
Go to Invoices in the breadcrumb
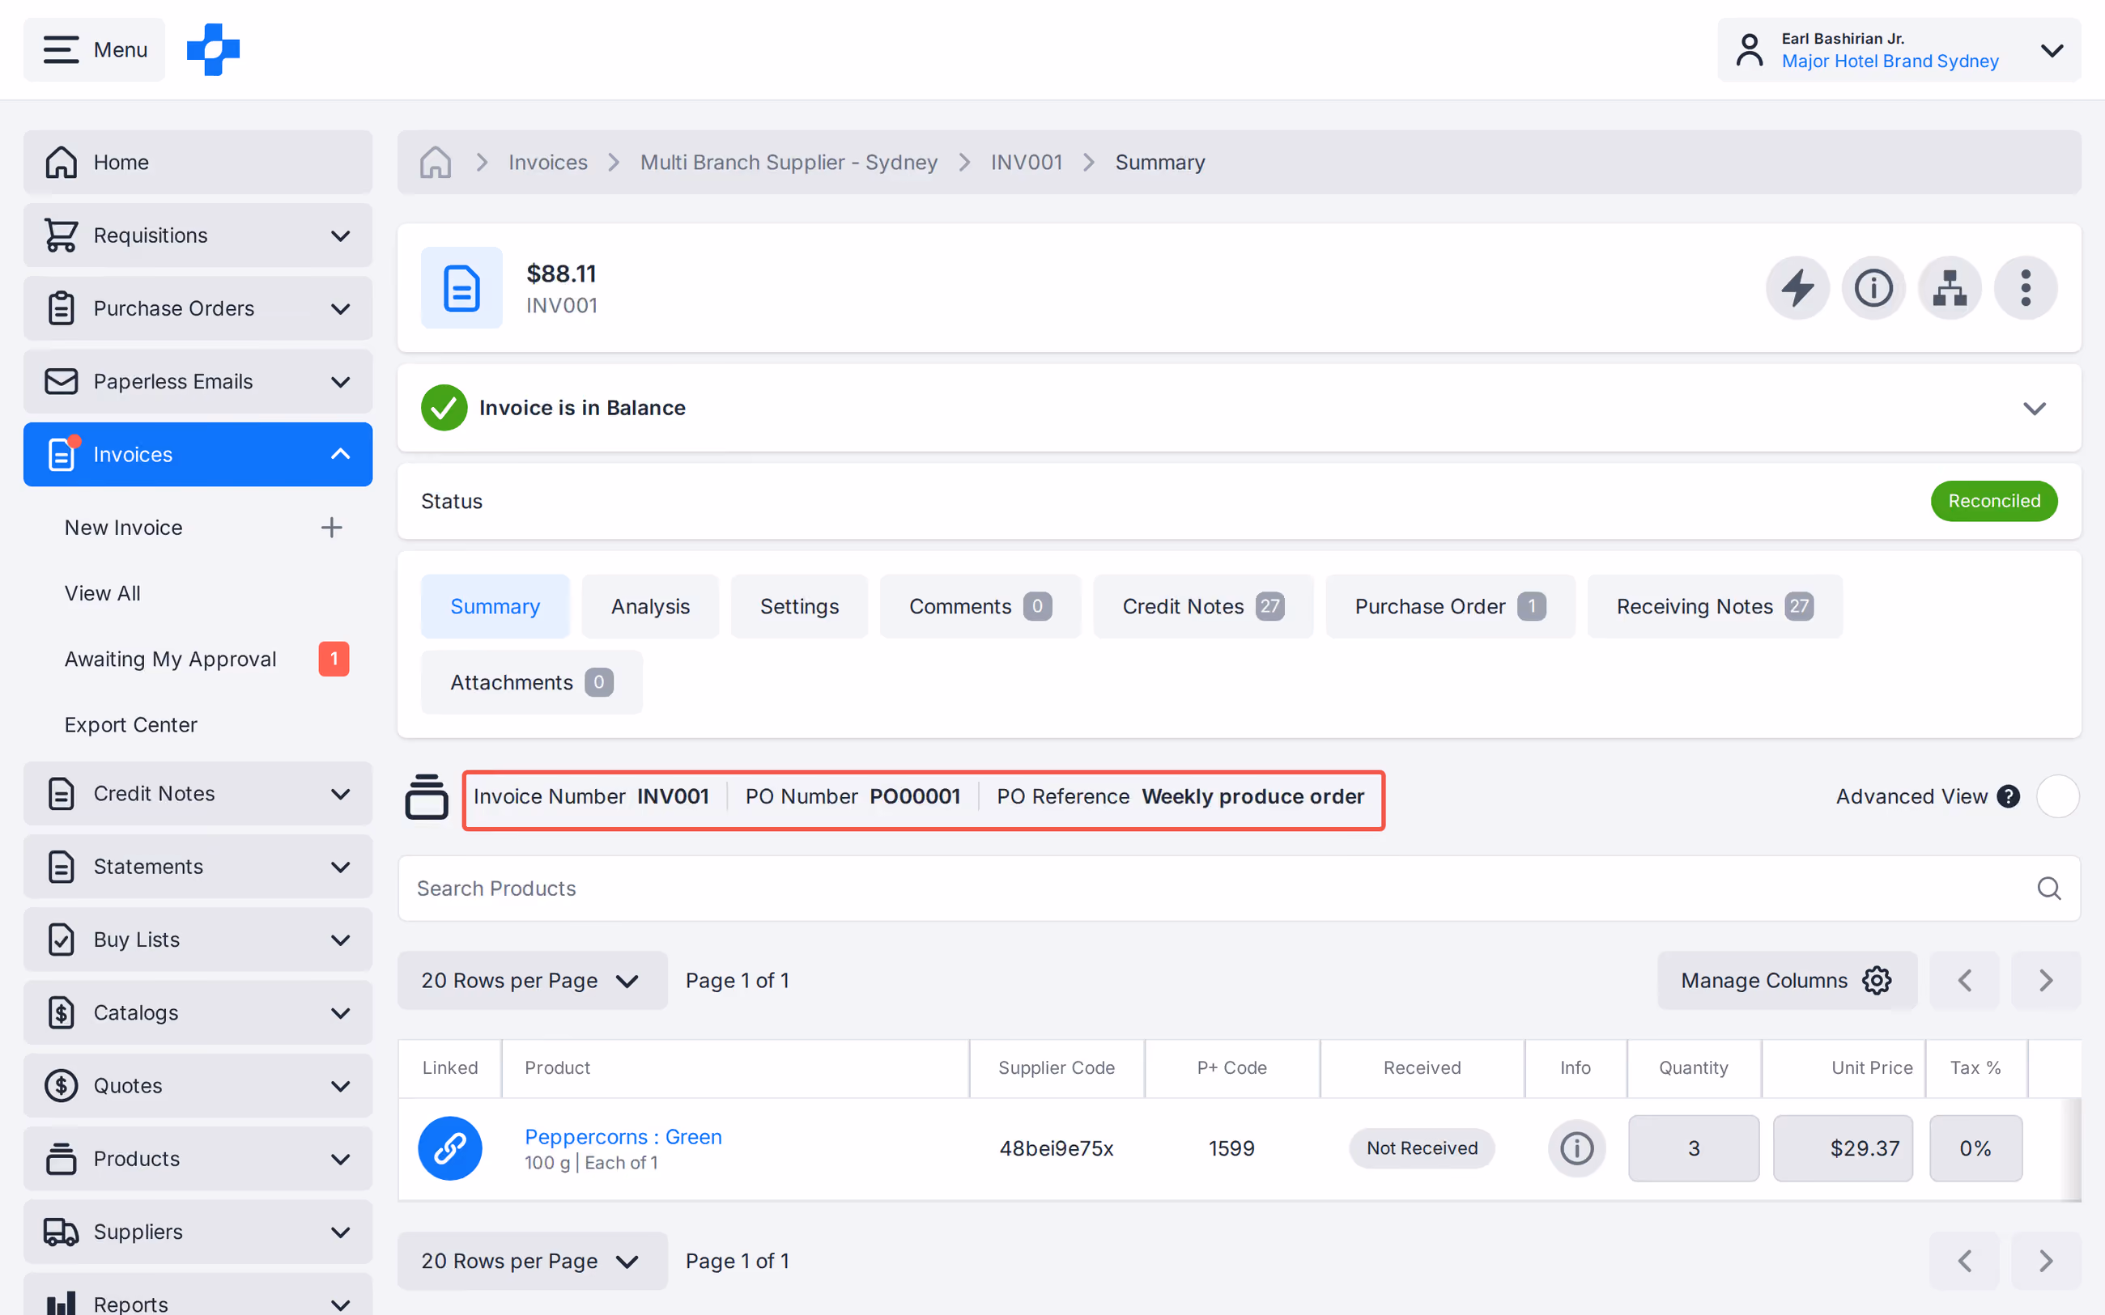[548, 162]
